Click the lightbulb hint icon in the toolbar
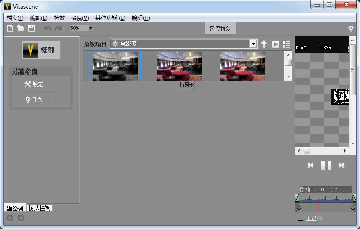This screenshot has height=229, width=360. [x=351, y=28]
